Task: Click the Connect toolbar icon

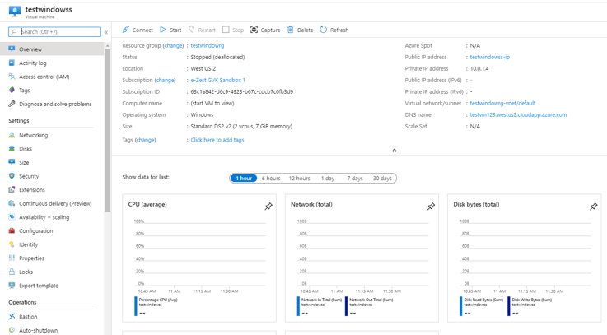Action: [126, 30]
